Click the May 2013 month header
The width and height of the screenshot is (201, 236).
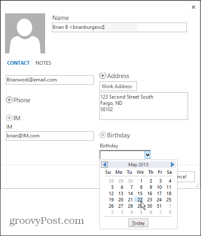click(x=138, y=165)
